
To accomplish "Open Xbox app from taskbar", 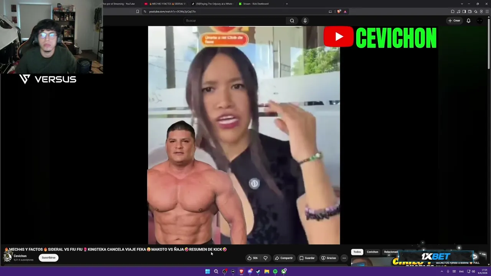I will 283,271.
